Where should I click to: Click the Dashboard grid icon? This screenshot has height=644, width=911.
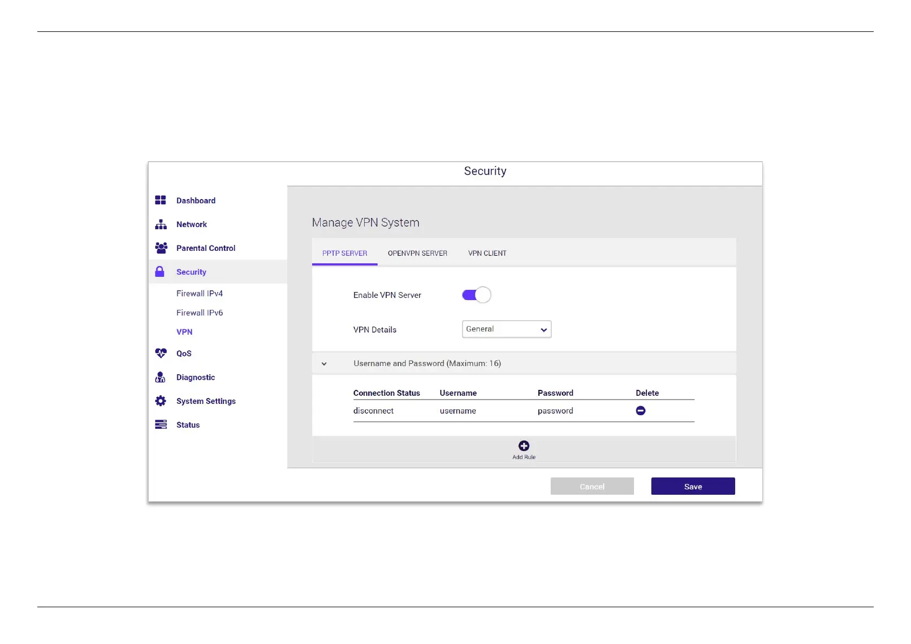pyautogui.click(x=161, y=200)
